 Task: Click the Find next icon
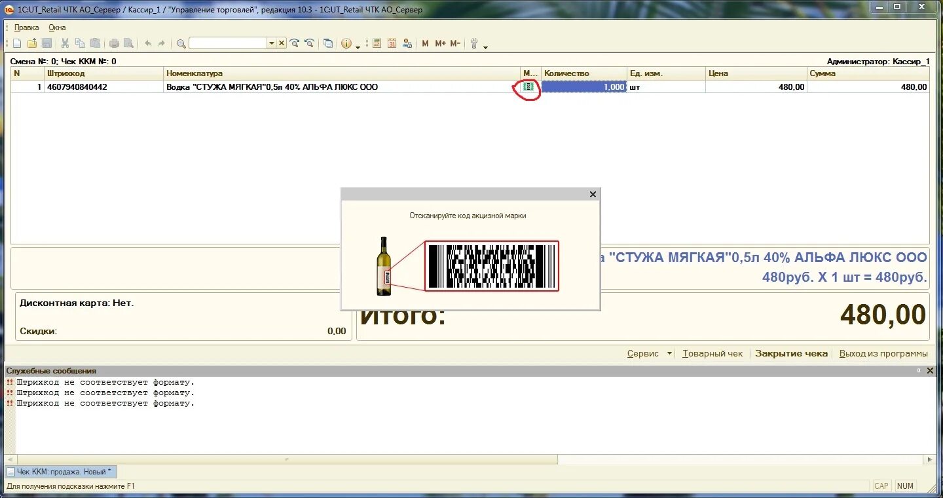pos(295,43)
